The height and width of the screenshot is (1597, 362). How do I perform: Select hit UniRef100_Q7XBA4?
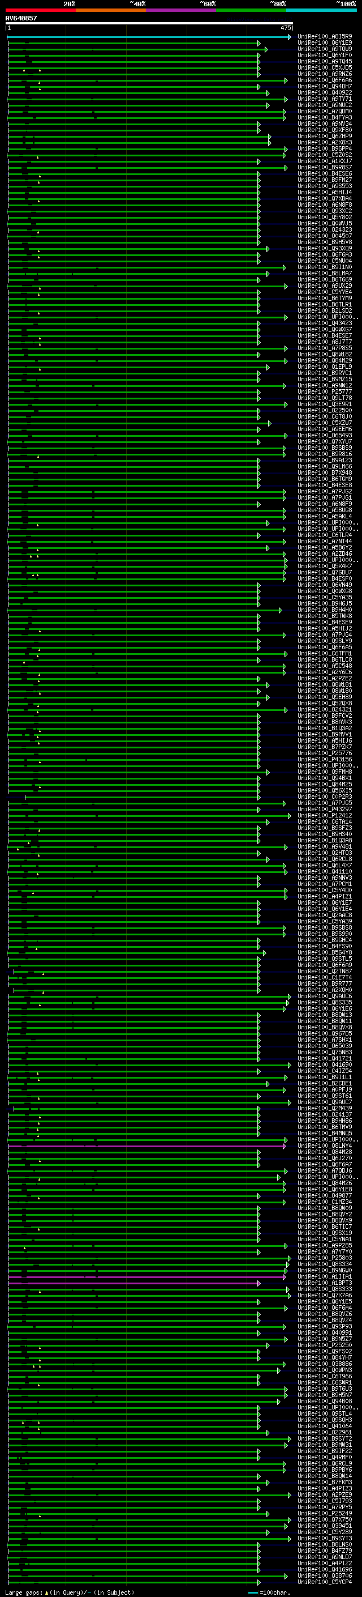coord(325,198)
